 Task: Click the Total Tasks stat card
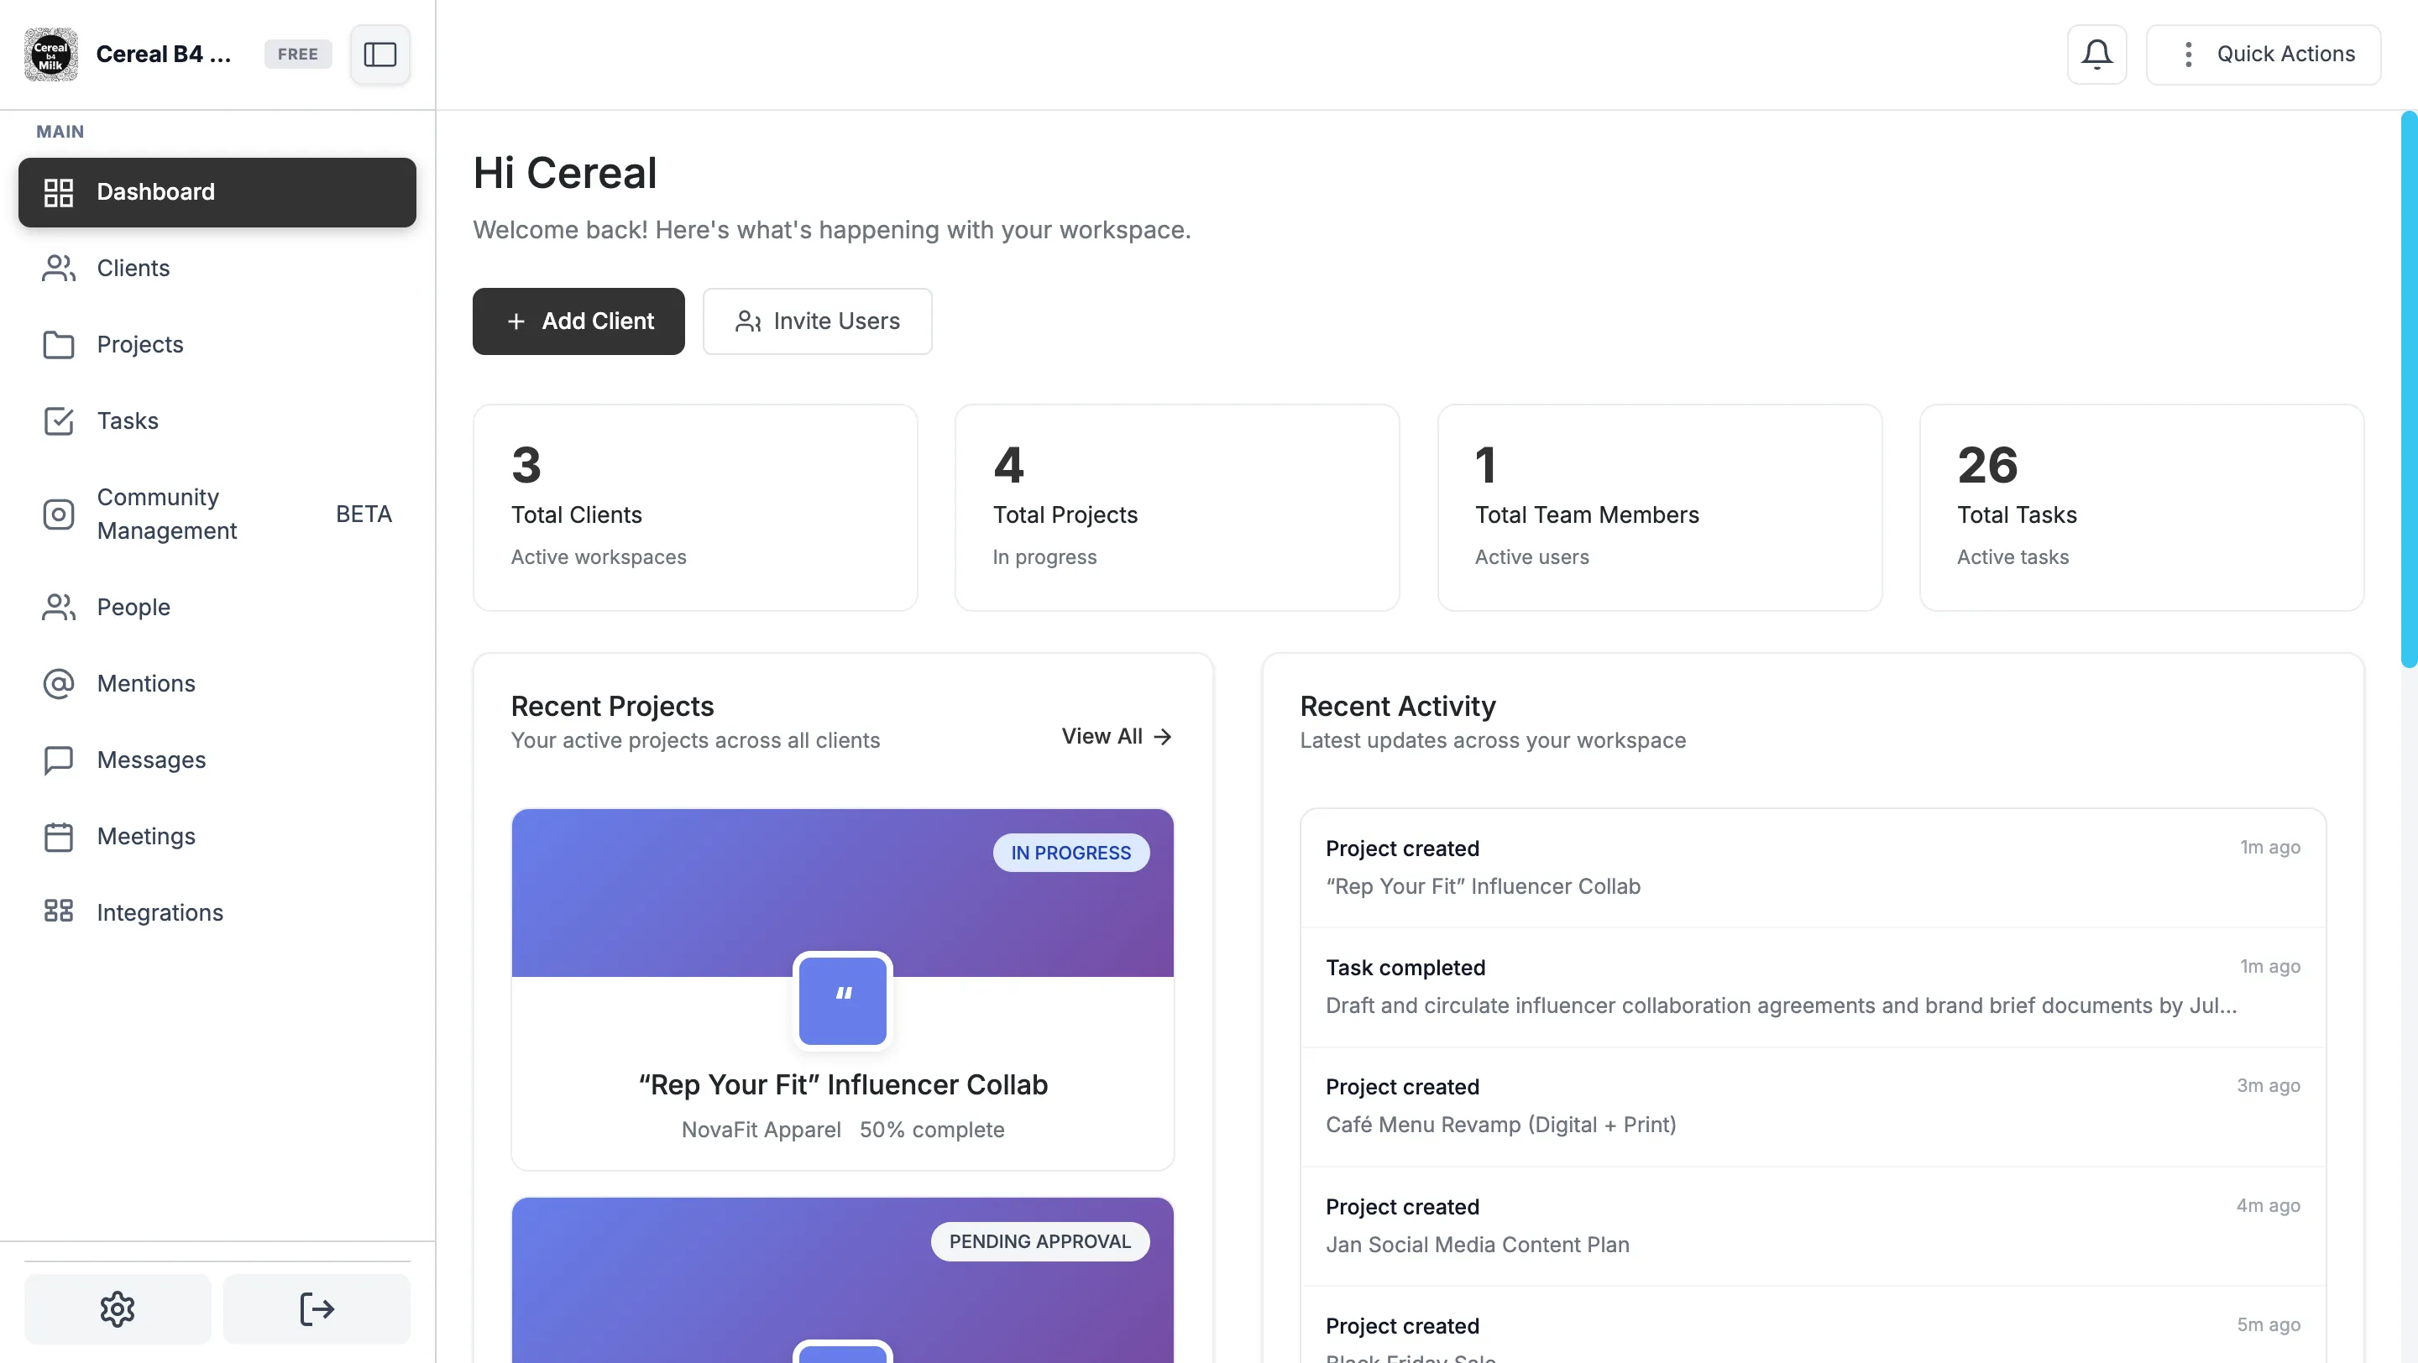point(2140,508)
